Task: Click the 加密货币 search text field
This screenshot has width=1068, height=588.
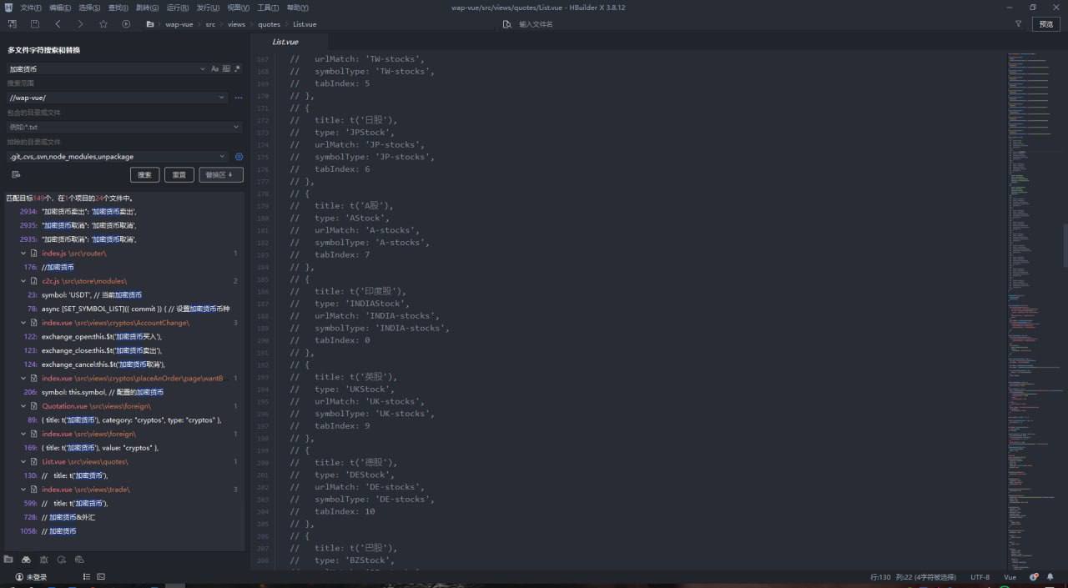Action: tap(100, 68)
